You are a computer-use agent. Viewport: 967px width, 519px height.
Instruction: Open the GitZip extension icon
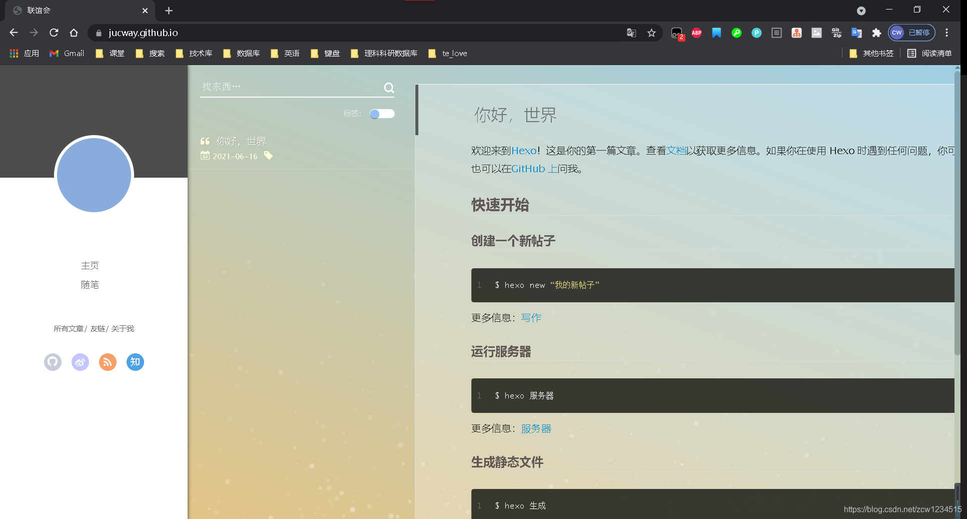tap(836, 33)
